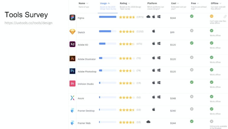Click the Axure X logo
228x129 pixels.
coord(72,98)
